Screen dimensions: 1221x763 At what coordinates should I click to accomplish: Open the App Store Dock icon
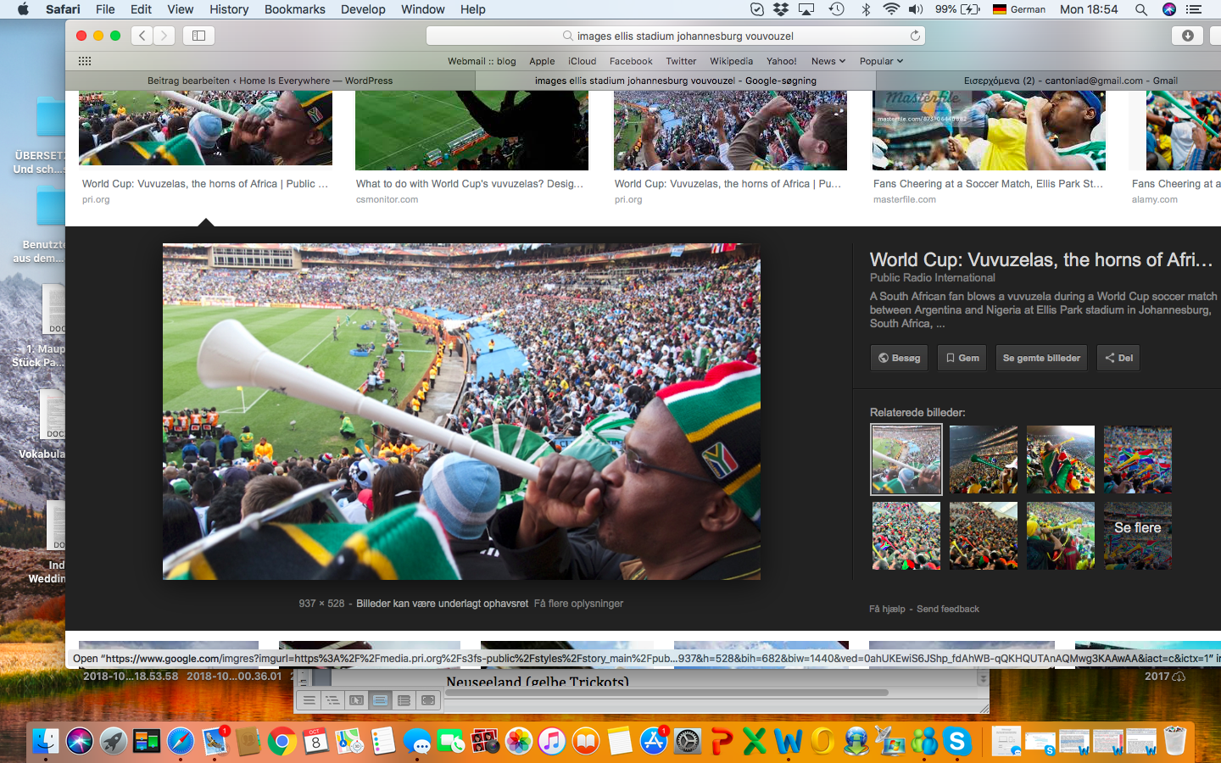pyautogui.click(x=654, y=742)
